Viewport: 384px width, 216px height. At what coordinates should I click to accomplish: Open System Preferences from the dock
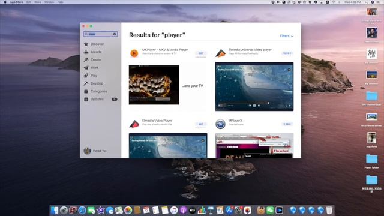pos(238,210)
